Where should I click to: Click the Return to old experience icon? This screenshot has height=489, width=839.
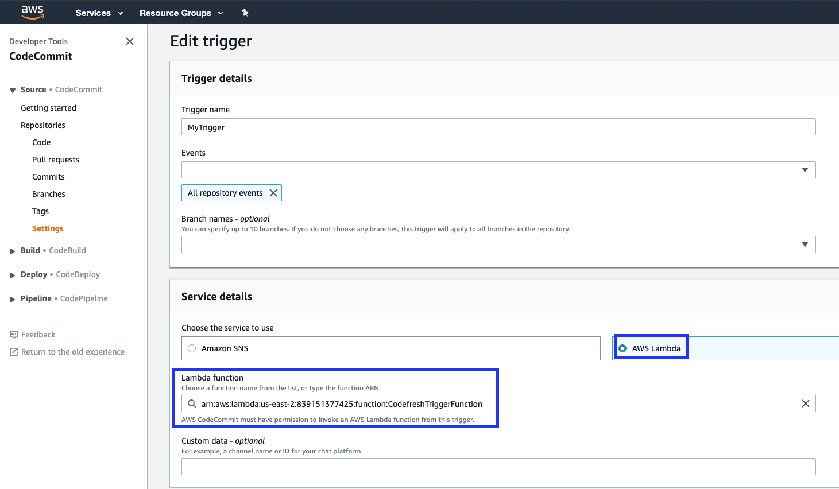coord(14,352)
